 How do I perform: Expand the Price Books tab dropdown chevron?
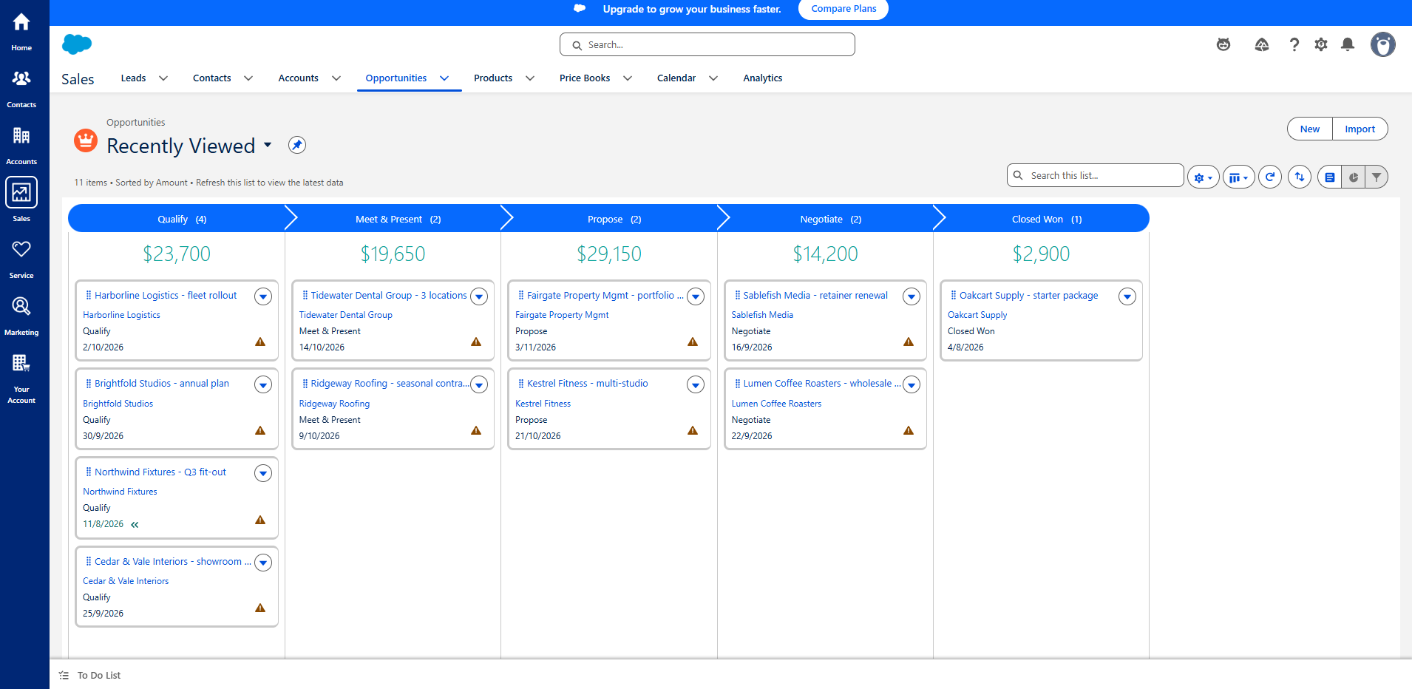pos(628,78)
